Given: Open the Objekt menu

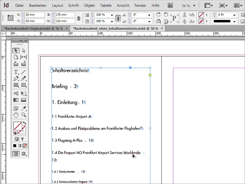Looking at the screenshot, I should (x=89, y=6).
